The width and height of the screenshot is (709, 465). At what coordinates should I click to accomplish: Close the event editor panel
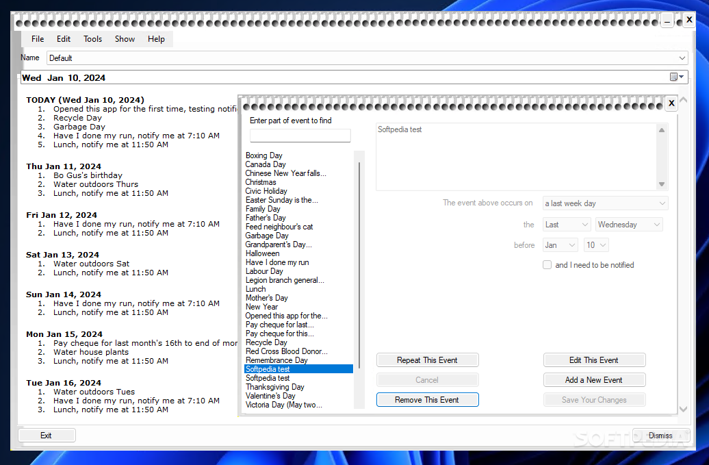click(x=671, y=103)
